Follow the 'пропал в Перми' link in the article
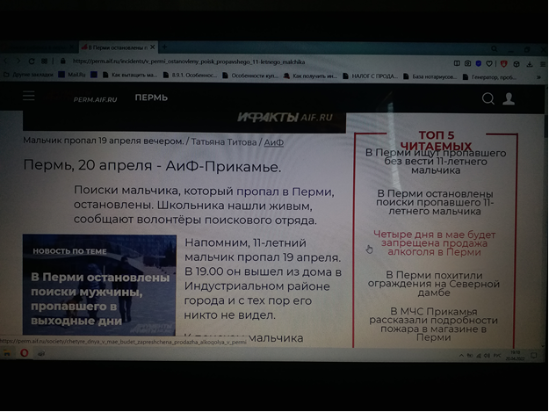The width and height of the screenshot is (549, 412). [285, 192]
